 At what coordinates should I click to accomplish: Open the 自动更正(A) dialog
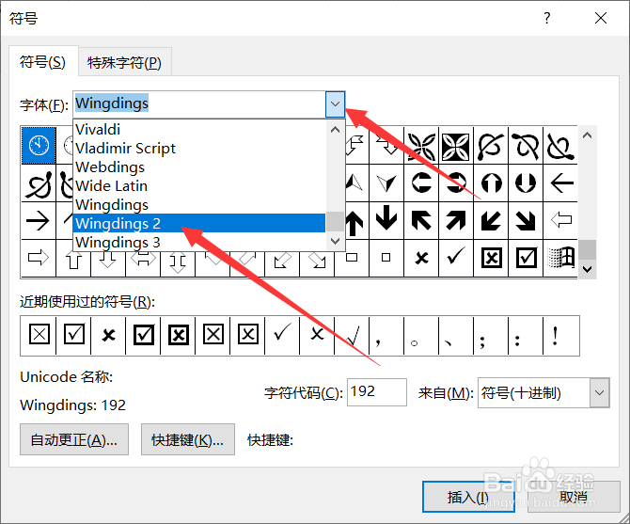(74, 439)
